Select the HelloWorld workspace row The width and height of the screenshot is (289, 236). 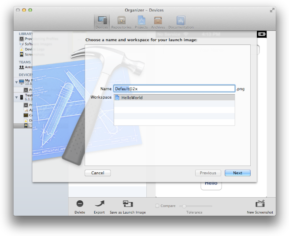(x=174, y=98)
